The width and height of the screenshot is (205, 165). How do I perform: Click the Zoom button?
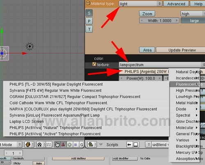click(147, 14)
